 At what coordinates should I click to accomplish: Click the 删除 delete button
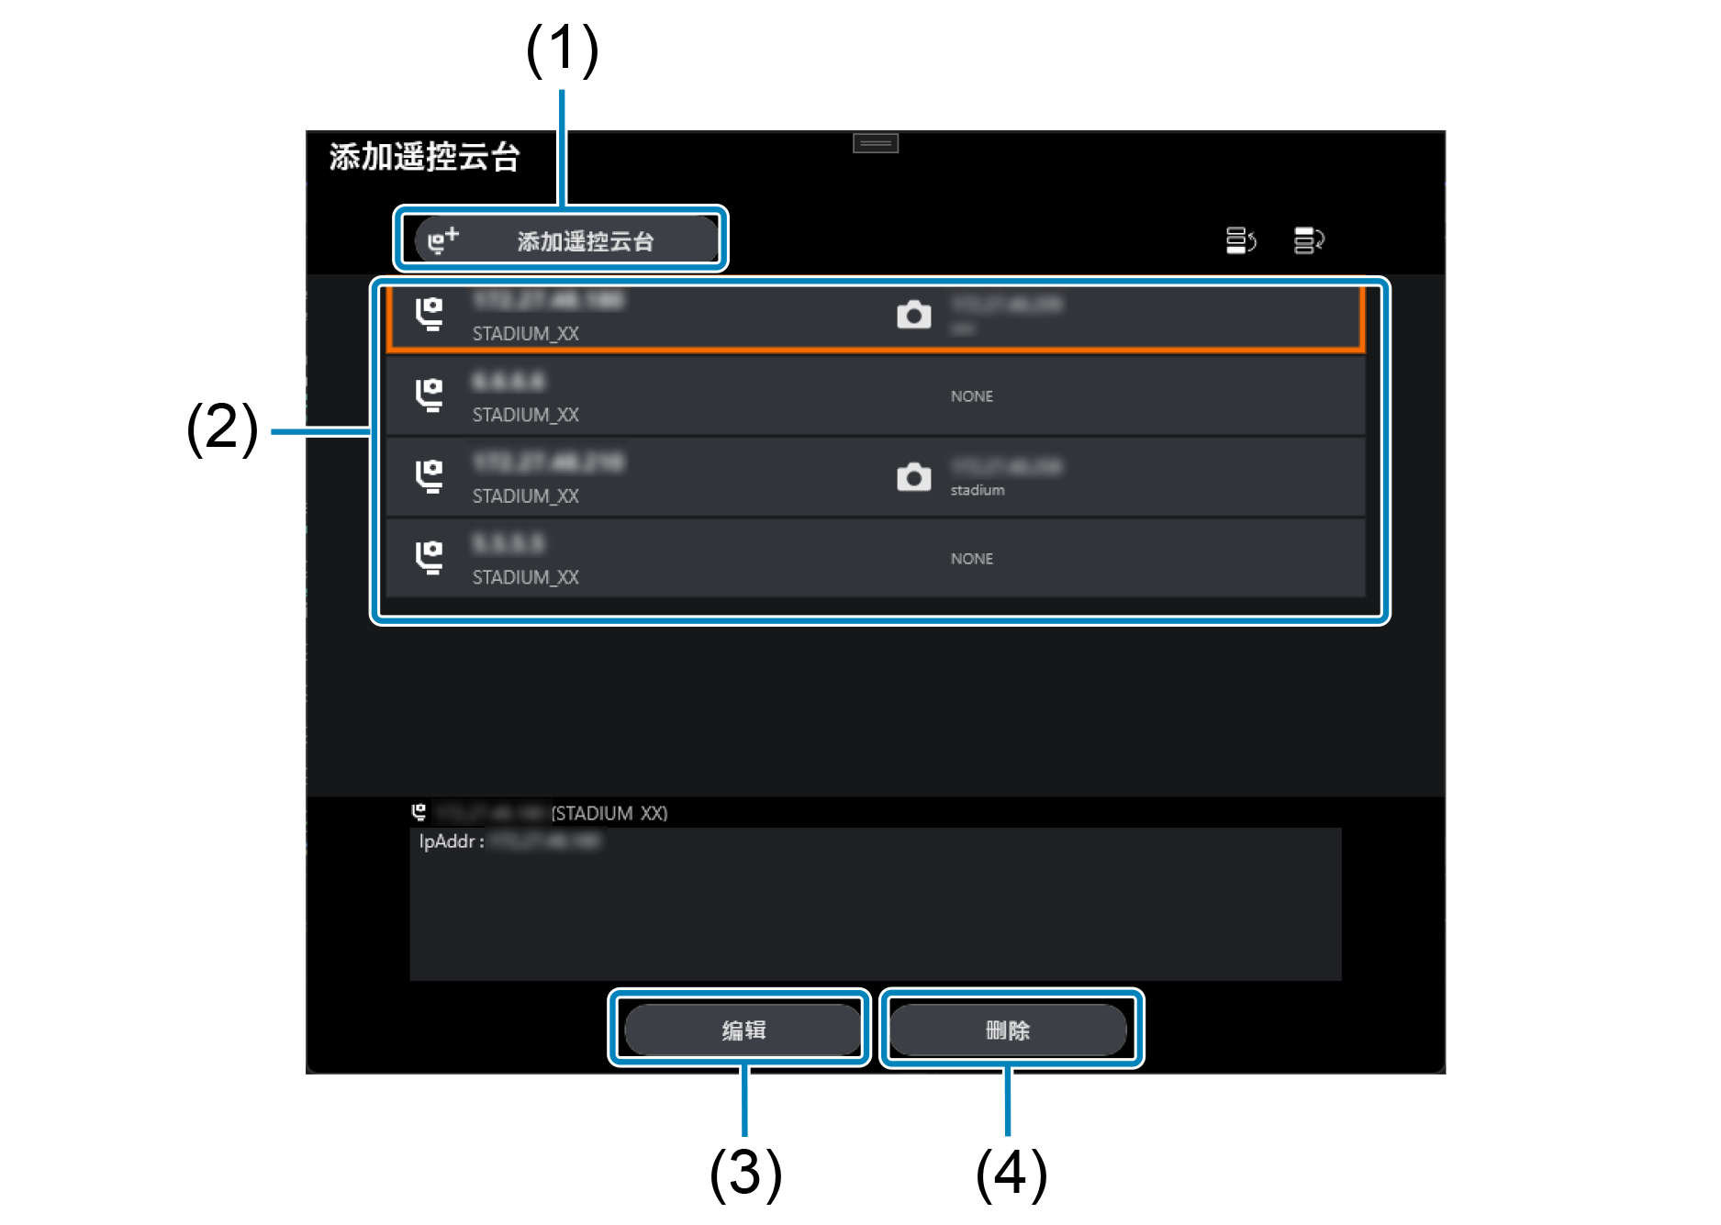[x=1008, y=1030]
